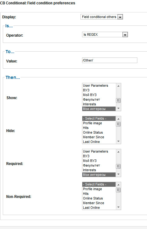Select 'Факультет' in the Show list

point(99,100)
